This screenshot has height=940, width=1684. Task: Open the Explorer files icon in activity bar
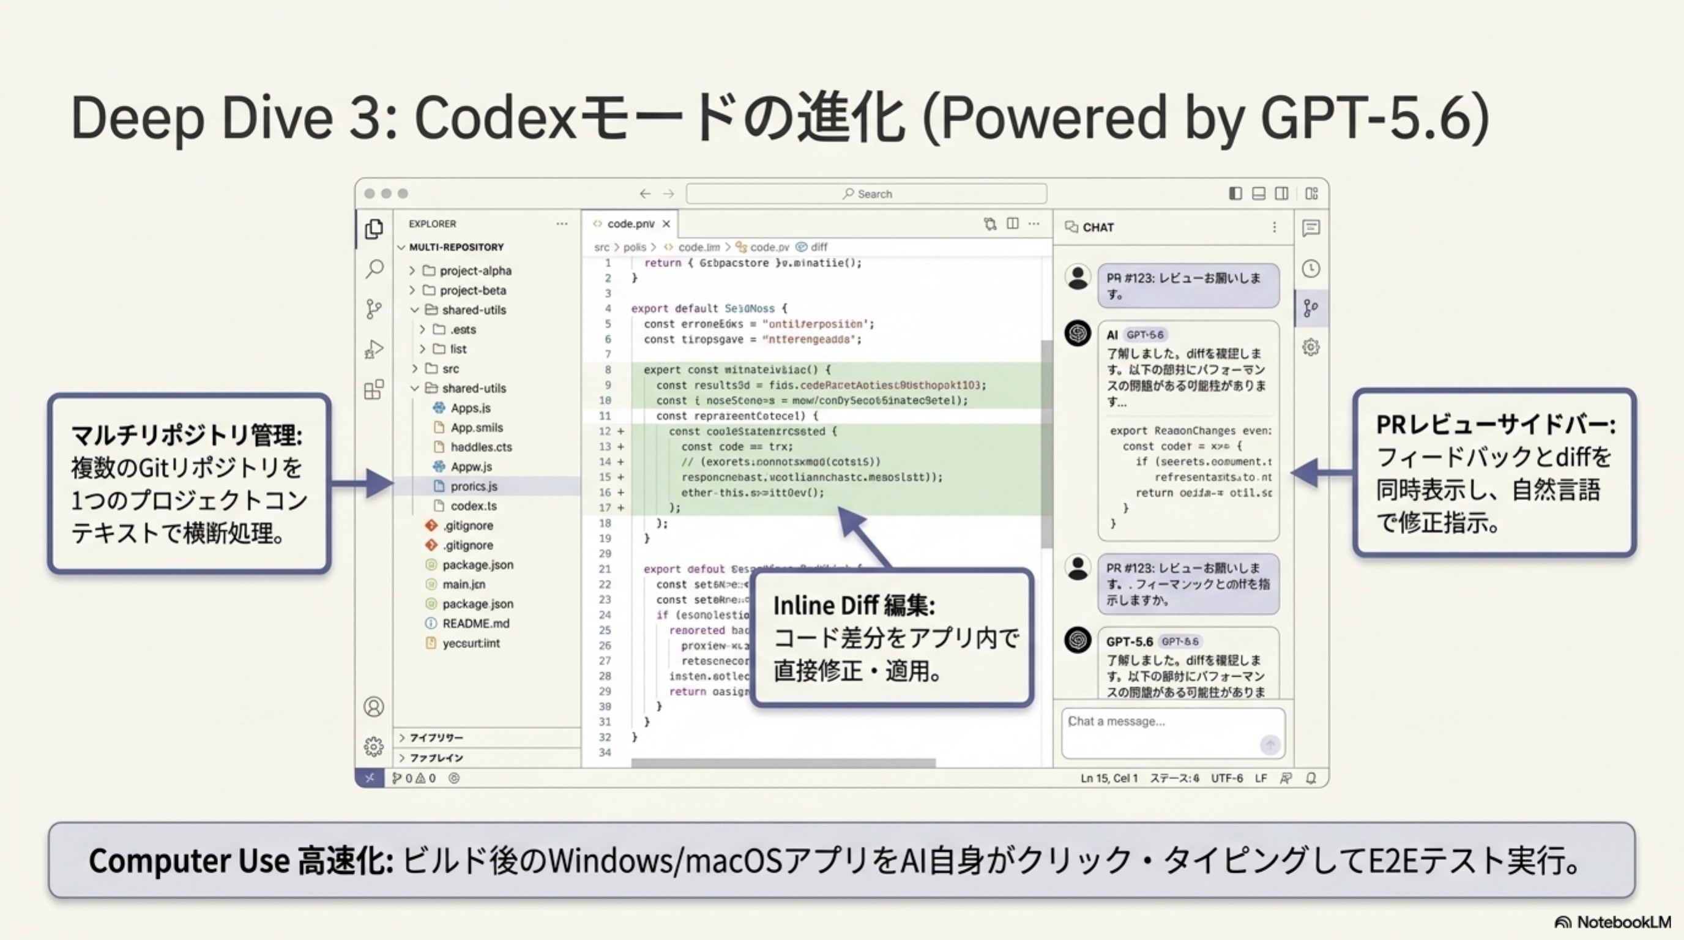(x=374, y=229)
